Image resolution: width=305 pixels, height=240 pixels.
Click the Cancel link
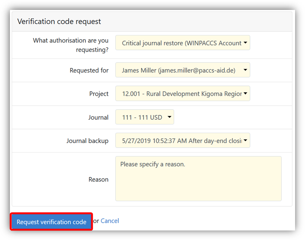coord(110,221)
